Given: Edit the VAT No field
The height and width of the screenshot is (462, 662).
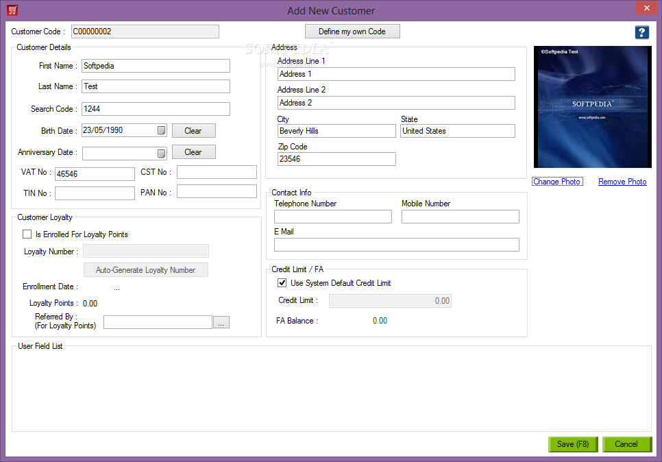Looking at the screenshot, I should pos(95,174).
